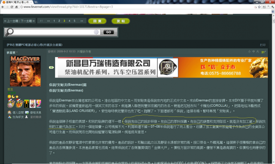Click the magnifying glass search icon
275x164 pixels.
click(9, 32)
